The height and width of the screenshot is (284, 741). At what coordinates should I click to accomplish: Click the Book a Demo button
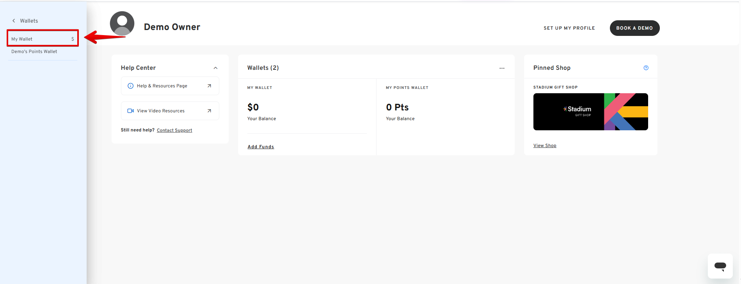(634, 28)
